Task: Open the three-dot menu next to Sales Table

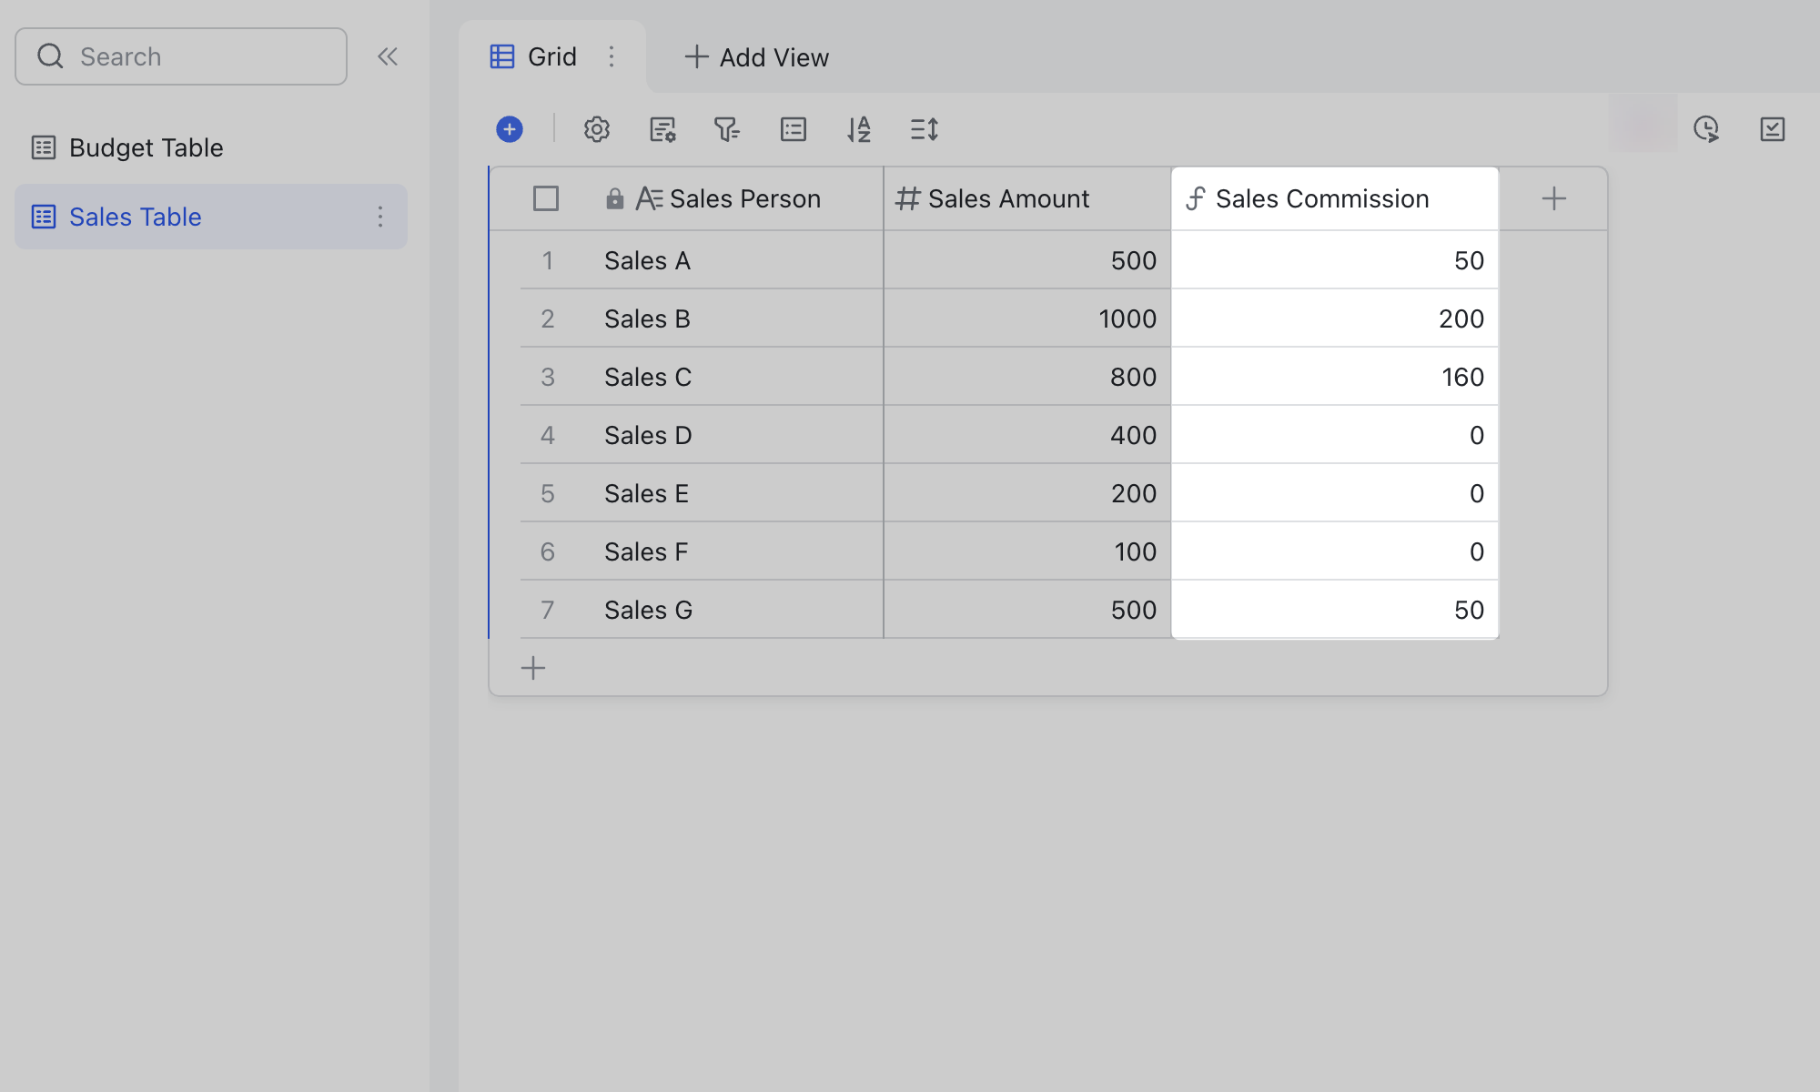Action: 380,217
